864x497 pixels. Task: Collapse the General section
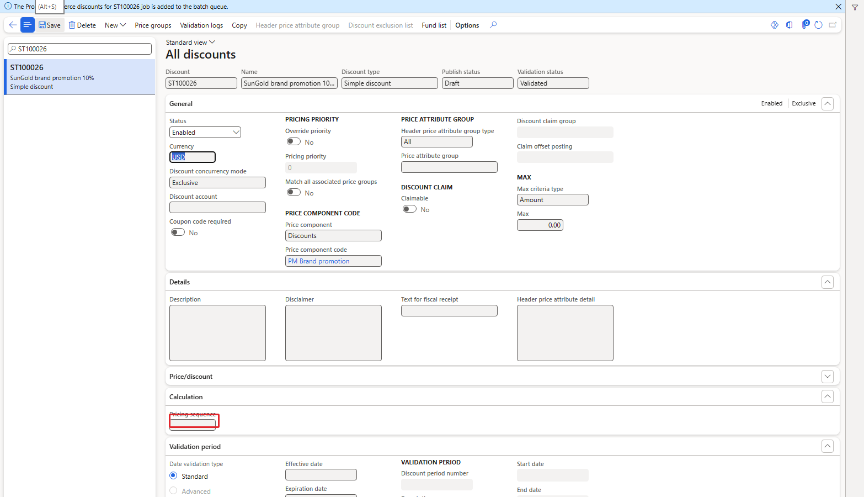pyautogui.click(x=828, y=104)
